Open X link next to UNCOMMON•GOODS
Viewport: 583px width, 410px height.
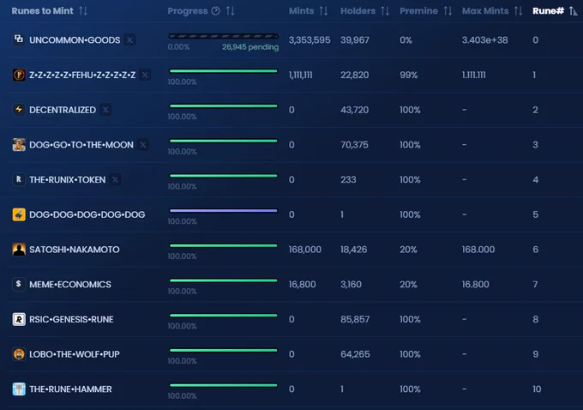129,39
